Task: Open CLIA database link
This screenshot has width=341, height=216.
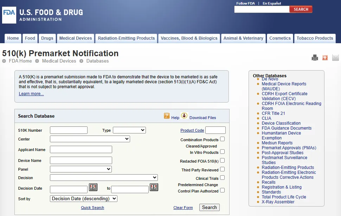Action: pos(266,118)
